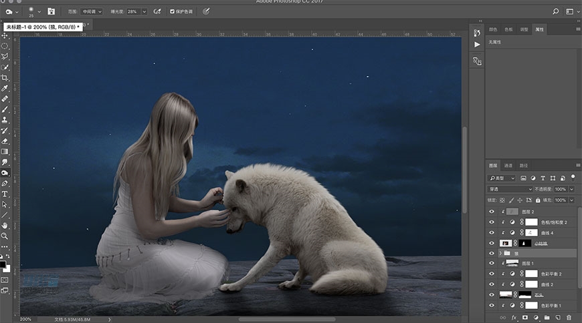Click the foreground color swatch
This screenshot has height=323, width=582.
[3, 264]
